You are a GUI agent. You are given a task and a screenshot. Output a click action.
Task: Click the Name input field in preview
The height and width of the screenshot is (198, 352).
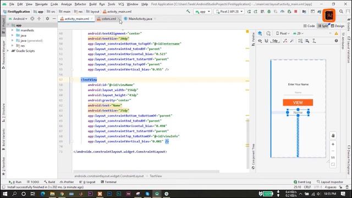[x=298, y=92]
